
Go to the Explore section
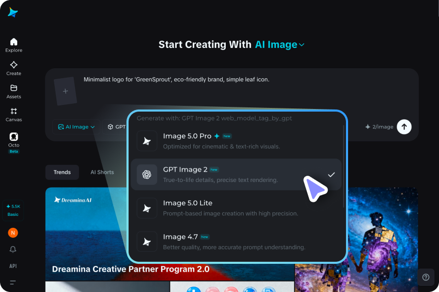[14, 45]
